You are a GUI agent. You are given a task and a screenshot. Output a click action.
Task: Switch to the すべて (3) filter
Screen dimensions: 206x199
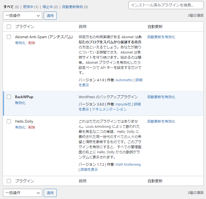(11, 7)
